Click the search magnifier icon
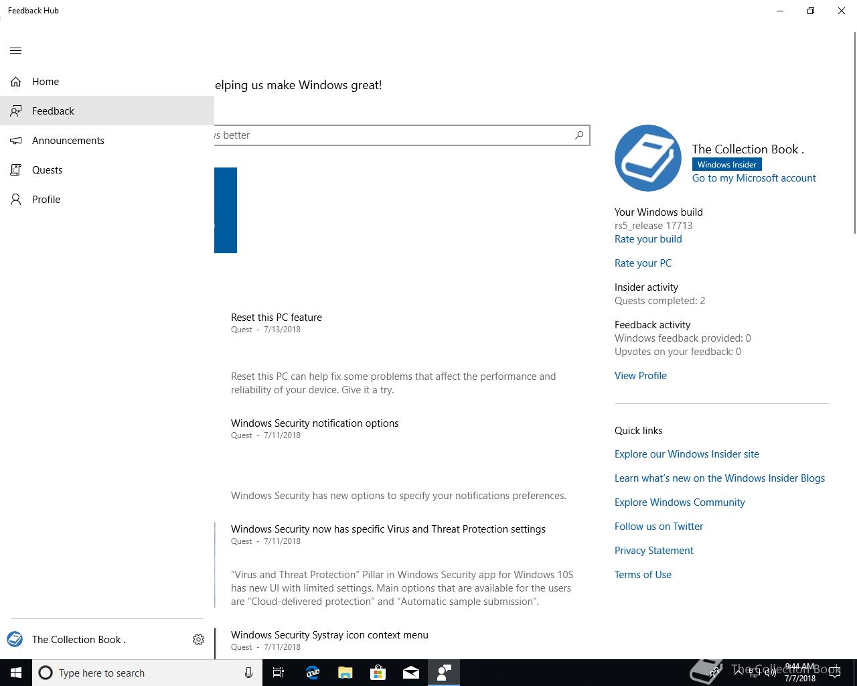857x686 pixels. click(x=579, y=135)
